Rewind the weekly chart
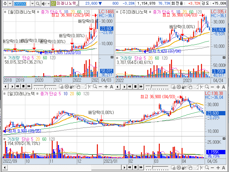Viewport: 229px width, 172px height. [x=130, y=87]
